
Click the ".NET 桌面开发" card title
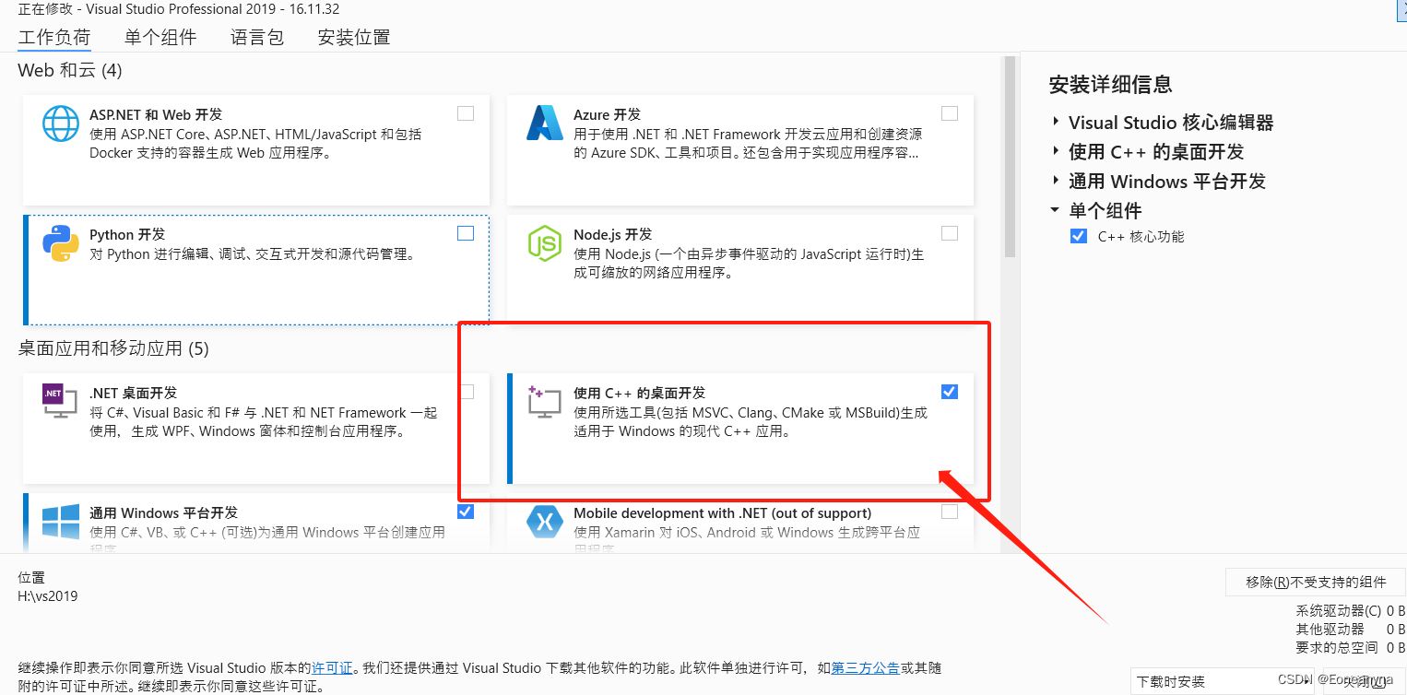click(133, 393)
